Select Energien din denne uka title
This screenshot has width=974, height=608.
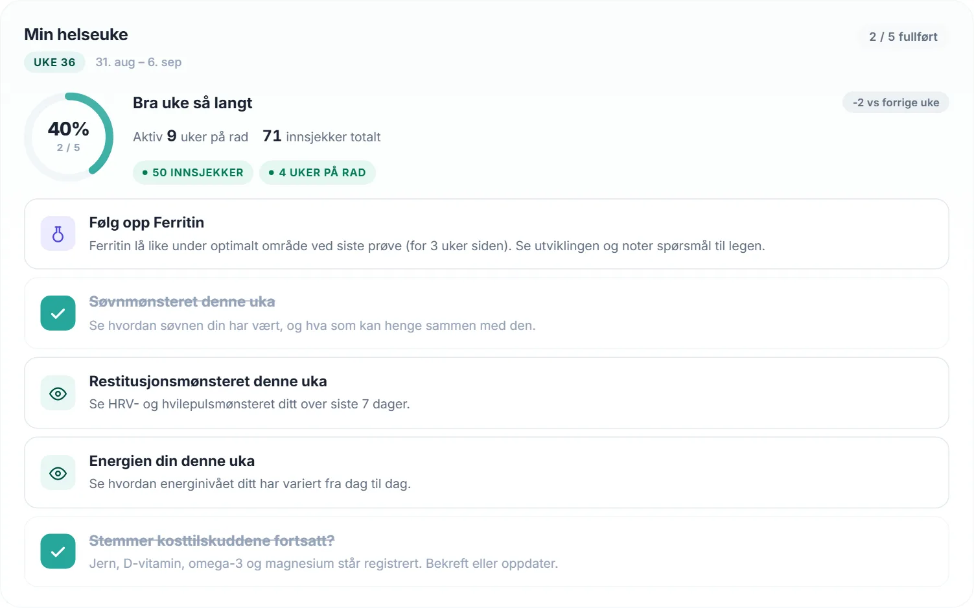[172, 461]
